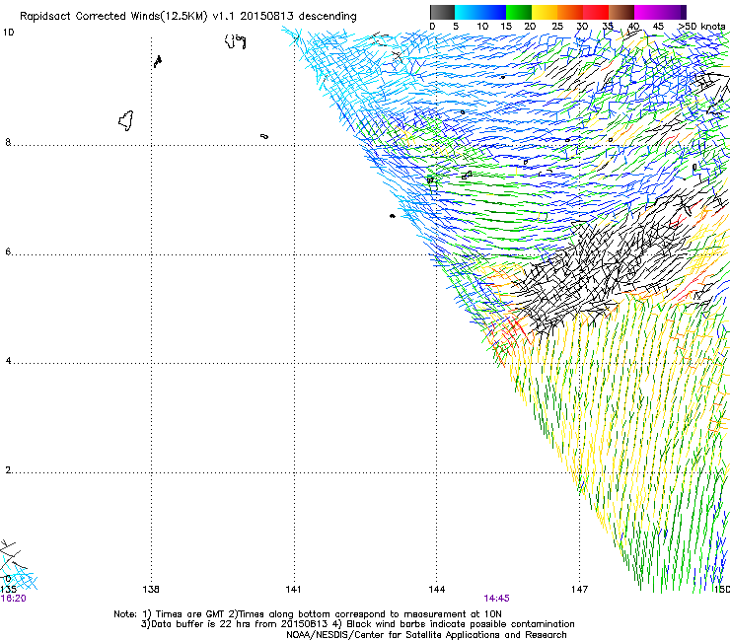The image size is (730, 641).
Task: Click the green 15-20 knots legend swatch
Action: tap(519, 12)
